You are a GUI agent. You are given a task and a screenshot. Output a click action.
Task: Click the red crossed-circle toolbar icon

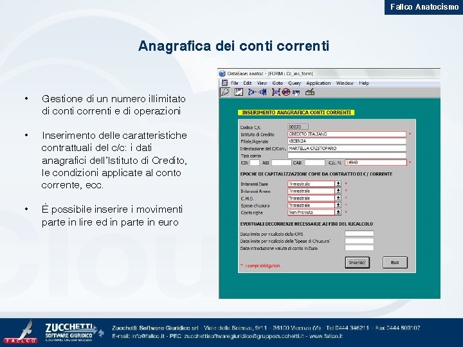click(286, 93)
